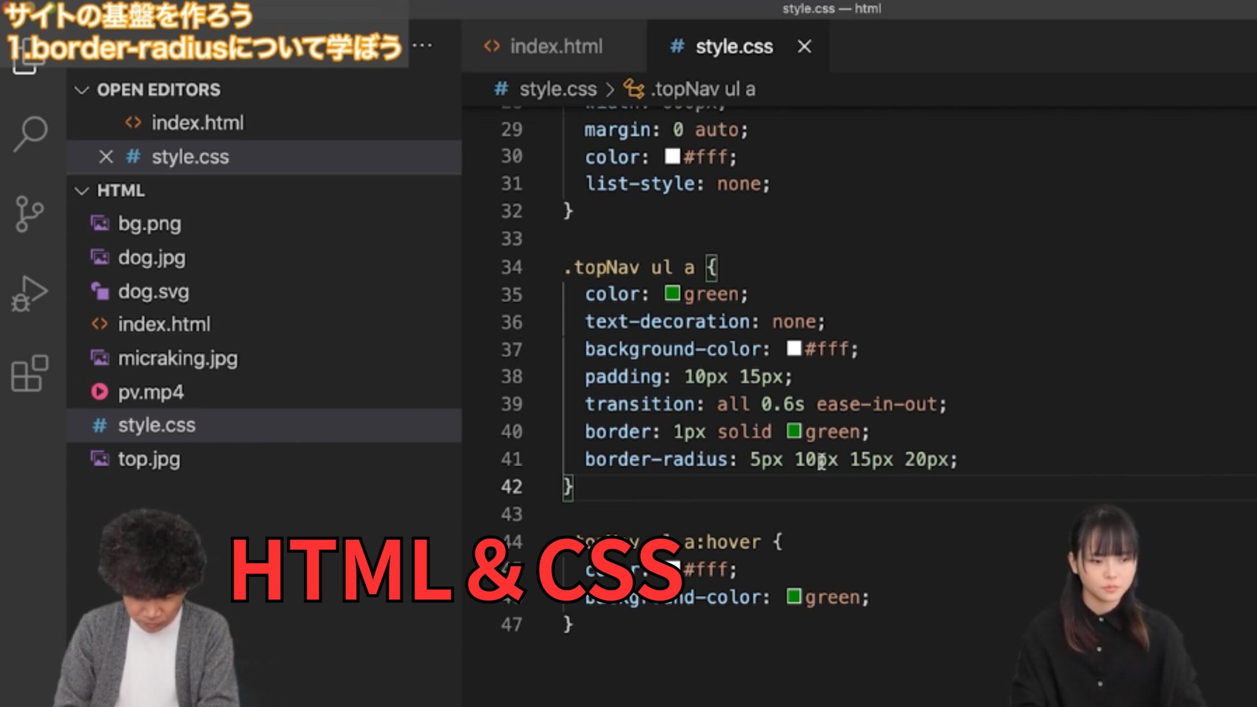This screenshot has width=1257, height=707.
Task: Open the Source Control view
Action: point(29,214)
